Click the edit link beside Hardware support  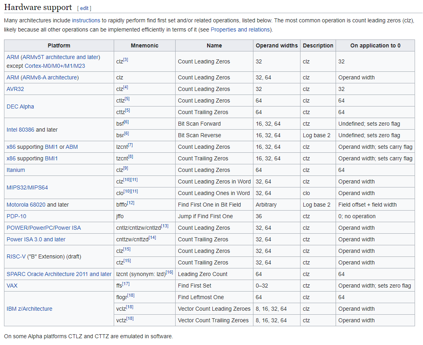[x=84, y=8]
